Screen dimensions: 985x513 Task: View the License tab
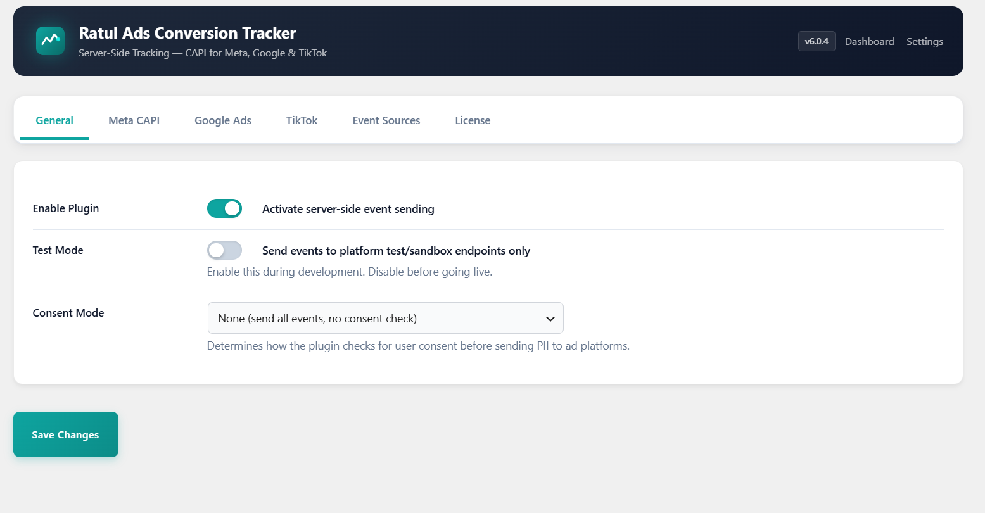tap(473, 120)
